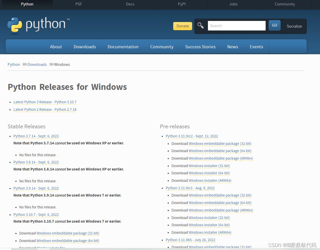Open the PSF top tab

79,4
